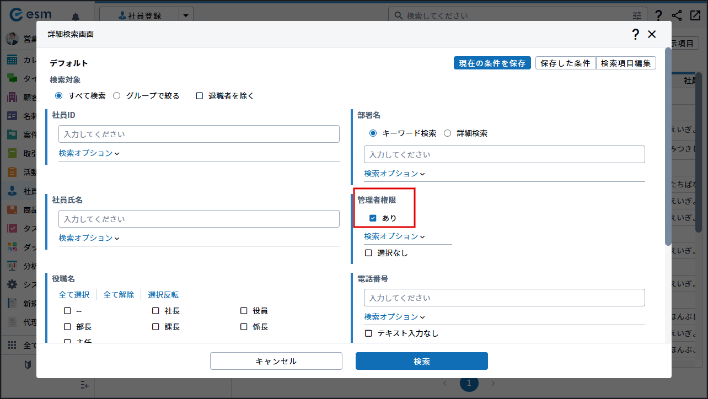
Task: Close the detailed search dialog with X
Action: click(x=652, y=34)
